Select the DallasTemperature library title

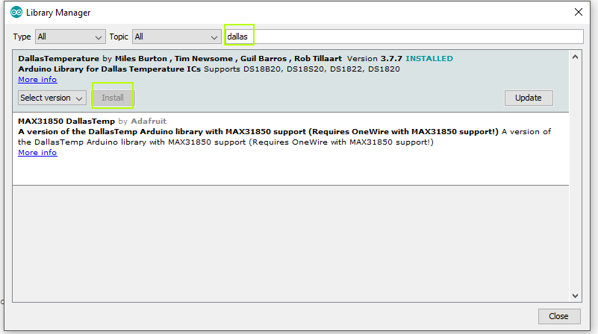58,59
